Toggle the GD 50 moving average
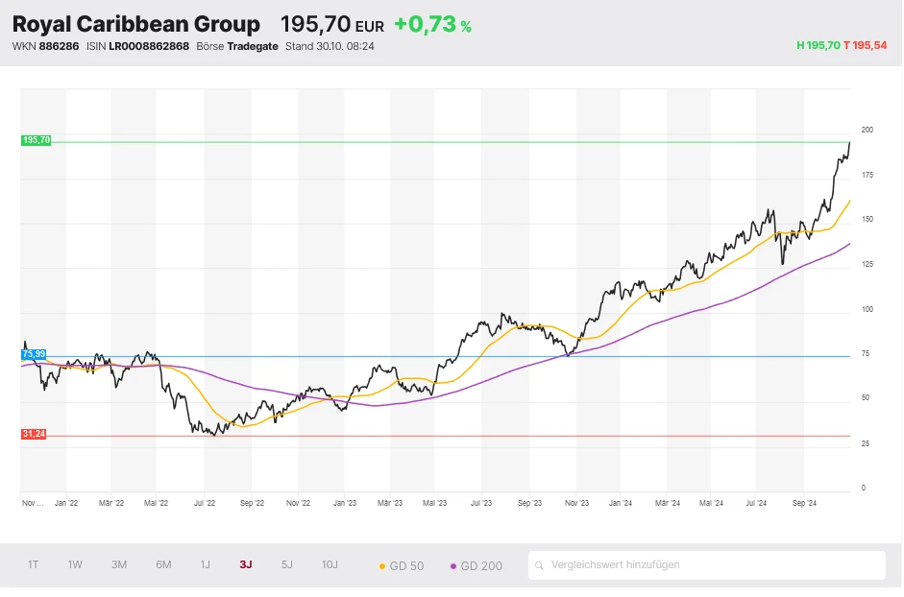Viewport: 904px width, 597px height. click(x=402, y=565)
